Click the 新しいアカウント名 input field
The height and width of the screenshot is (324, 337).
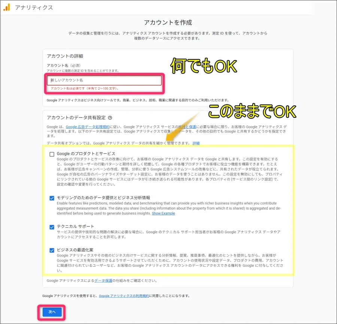(x=104, y=80)
